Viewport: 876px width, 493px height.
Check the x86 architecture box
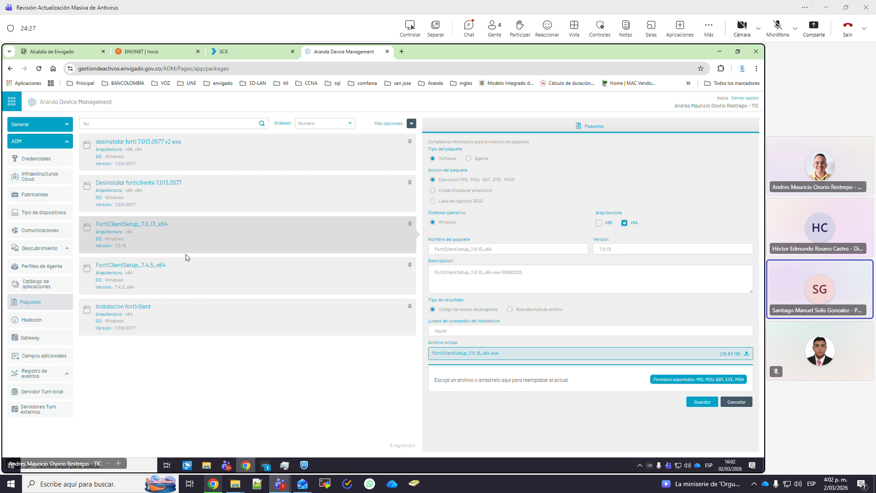pos(599,223)
